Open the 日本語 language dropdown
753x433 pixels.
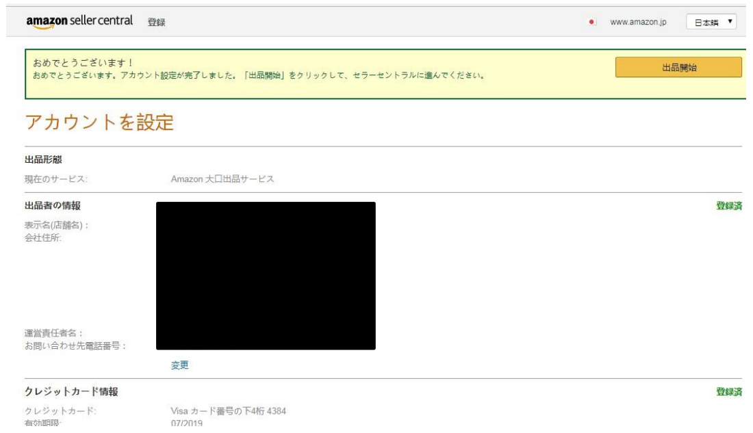(711, 22)
